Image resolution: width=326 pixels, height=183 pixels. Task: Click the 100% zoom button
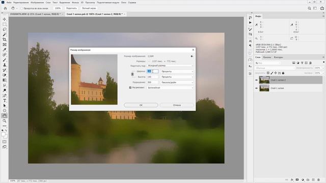coord(58,8)
